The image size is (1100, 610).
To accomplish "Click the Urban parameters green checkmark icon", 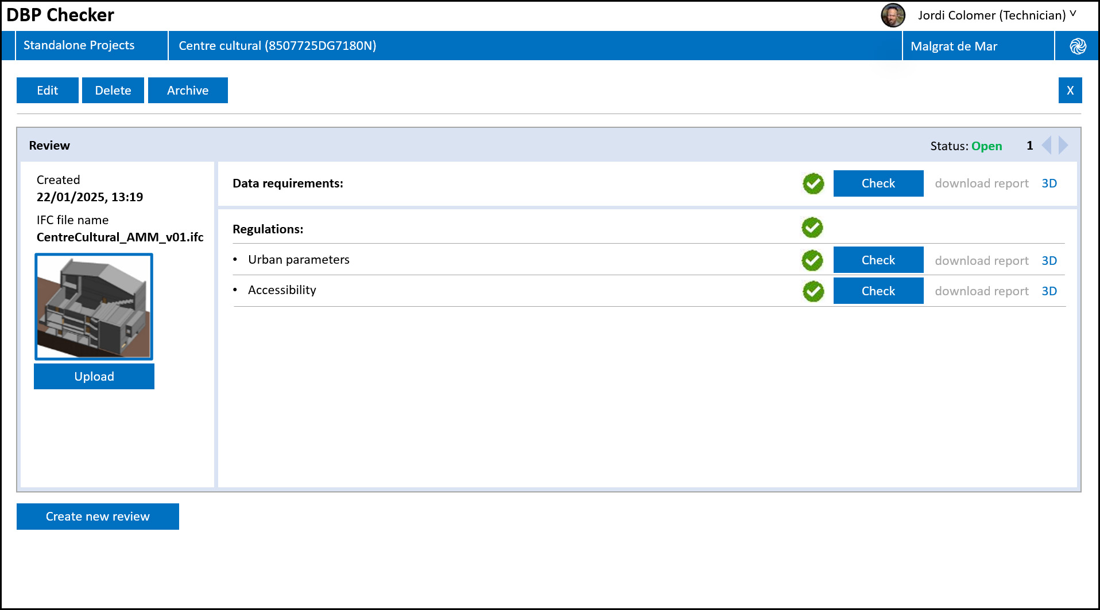I will point(812,260).
